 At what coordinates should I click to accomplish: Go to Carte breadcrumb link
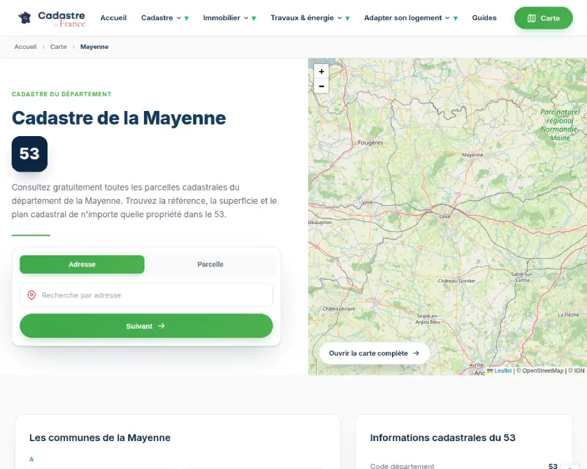[x=59, y=47]
